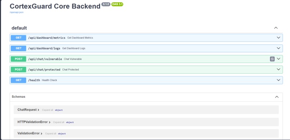Expand GET /health endpoint arrow
Screen dimensions: 290x140
pyautogui.click(x=278, y=80)
